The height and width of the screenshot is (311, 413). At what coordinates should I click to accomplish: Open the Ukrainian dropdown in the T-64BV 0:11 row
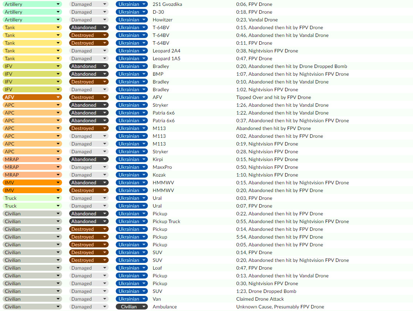[132, 43]
